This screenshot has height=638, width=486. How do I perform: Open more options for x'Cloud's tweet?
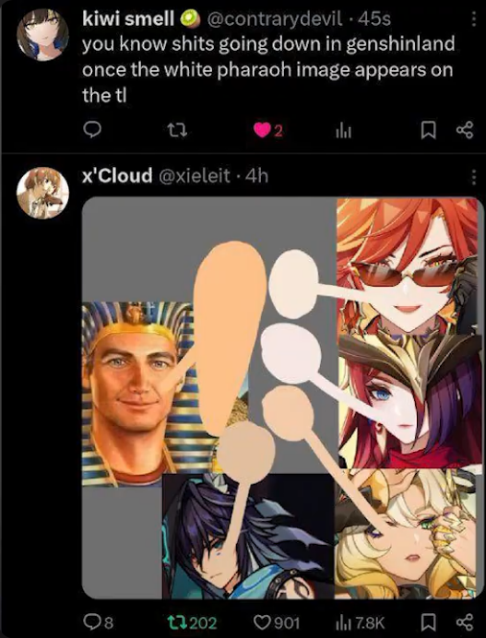[x=474, y=177]
